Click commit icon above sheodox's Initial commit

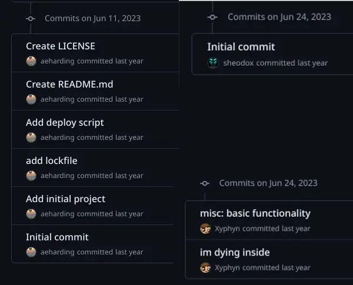(213, 16)
